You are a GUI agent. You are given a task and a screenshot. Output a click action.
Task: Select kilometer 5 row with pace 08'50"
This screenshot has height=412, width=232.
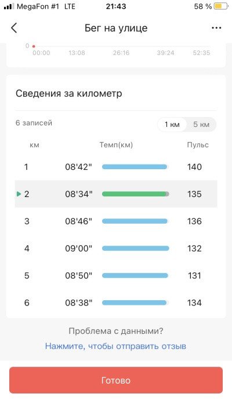tap(116, 276)
